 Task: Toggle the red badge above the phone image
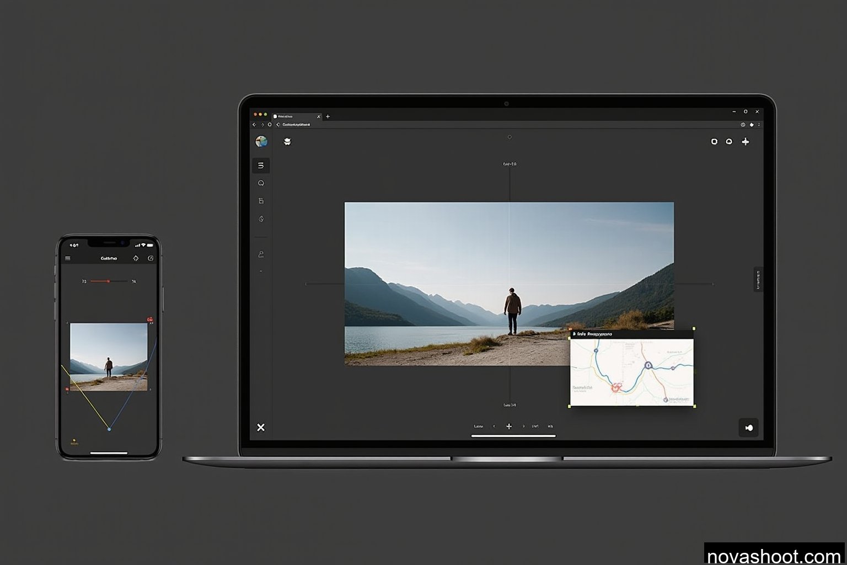(x=150, y=319)
